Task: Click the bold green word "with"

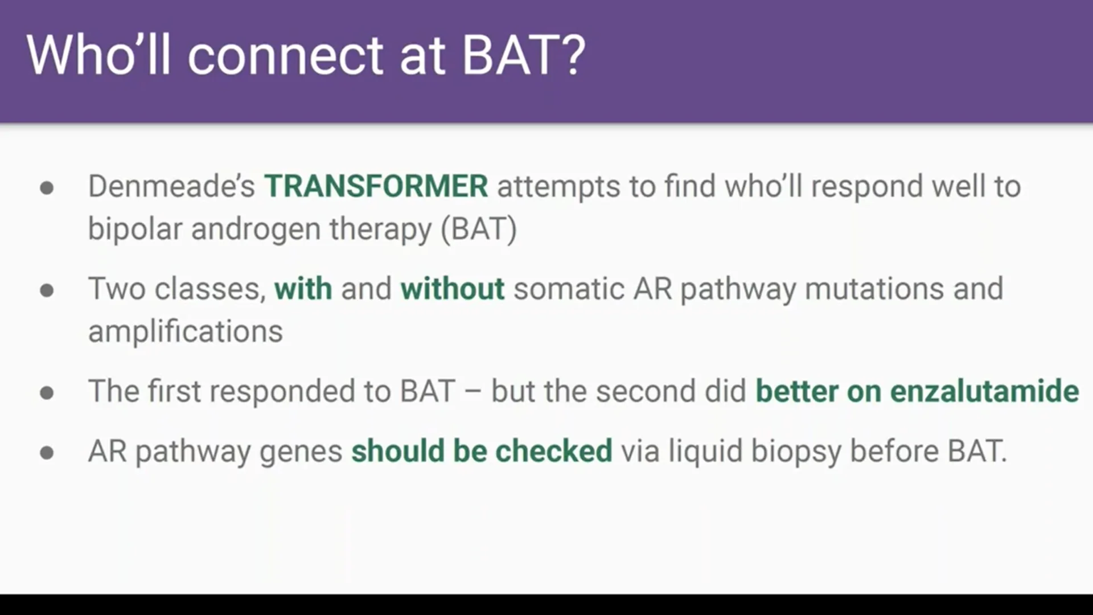Action: click(303, 288)
